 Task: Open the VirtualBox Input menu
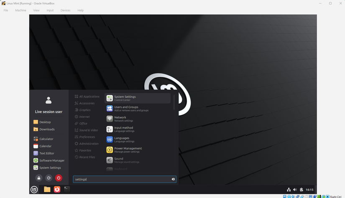coord(50,10)
